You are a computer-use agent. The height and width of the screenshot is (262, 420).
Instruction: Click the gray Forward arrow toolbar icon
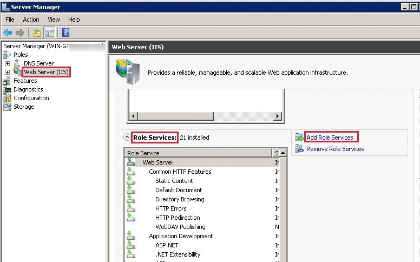(x=20, y=32)
